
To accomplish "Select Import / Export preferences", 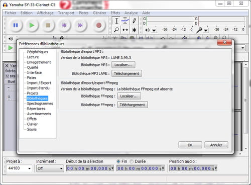I will pos(39,83).
